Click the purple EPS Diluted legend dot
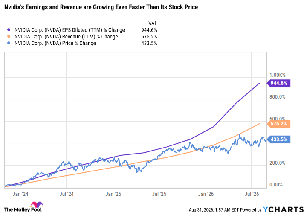Viewport: 307px width, 215px height. (x=9, y=30)
